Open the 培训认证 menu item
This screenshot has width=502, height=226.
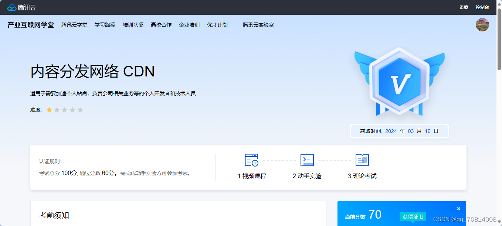pyautogui.click(x=133, y=25)
